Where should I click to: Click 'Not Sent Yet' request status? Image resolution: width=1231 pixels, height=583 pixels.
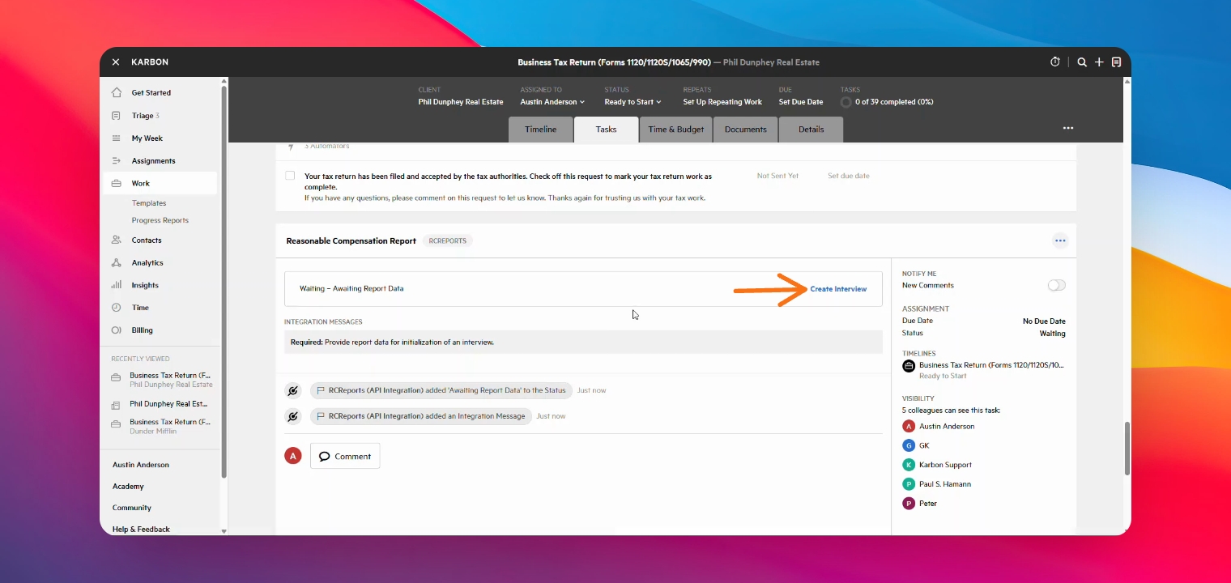tap(777, 176)
